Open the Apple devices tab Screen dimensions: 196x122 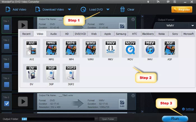click(x=108, y=34)
